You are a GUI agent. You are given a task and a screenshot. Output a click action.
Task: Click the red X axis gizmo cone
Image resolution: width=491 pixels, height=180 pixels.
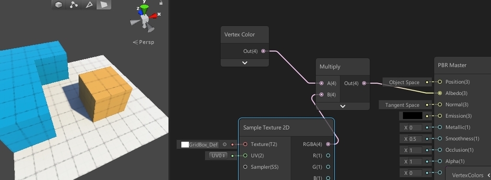[154, 15]
